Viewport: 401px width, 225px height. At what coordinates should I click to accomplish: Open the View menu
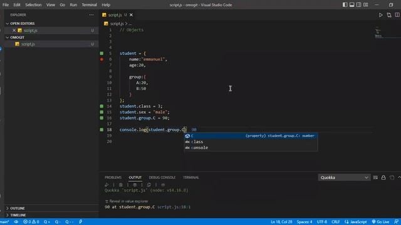tap(51, 5)
